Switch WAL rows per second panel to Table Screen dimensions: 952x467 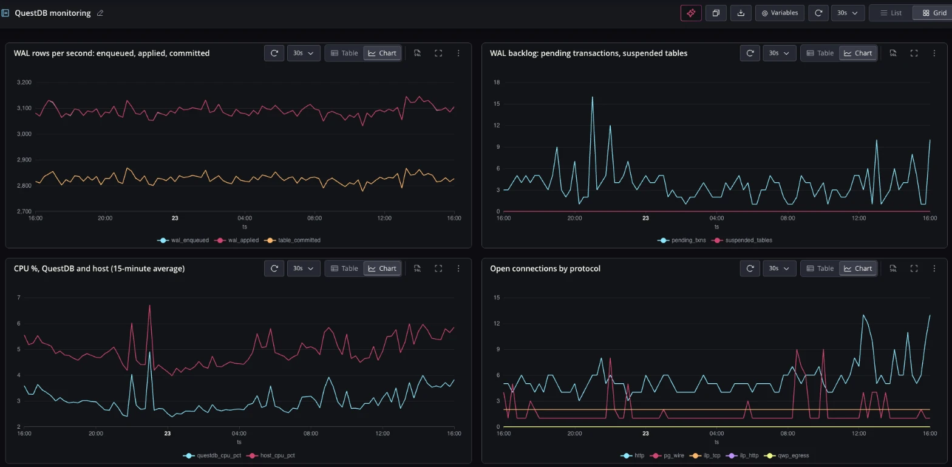tap(344, 53)
